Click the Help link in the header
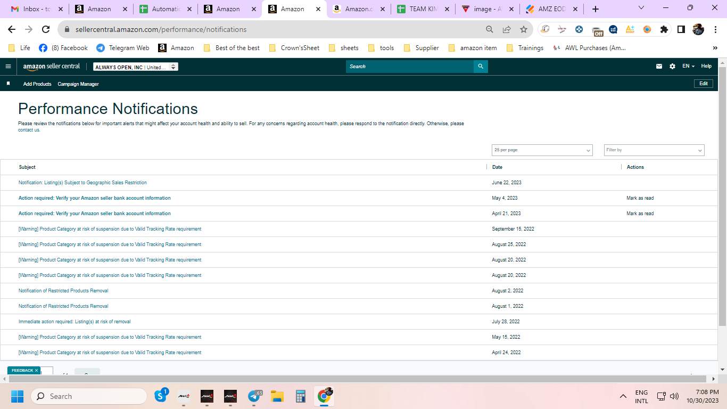Viewport: 727px width, 409px height. coord(706,66)
